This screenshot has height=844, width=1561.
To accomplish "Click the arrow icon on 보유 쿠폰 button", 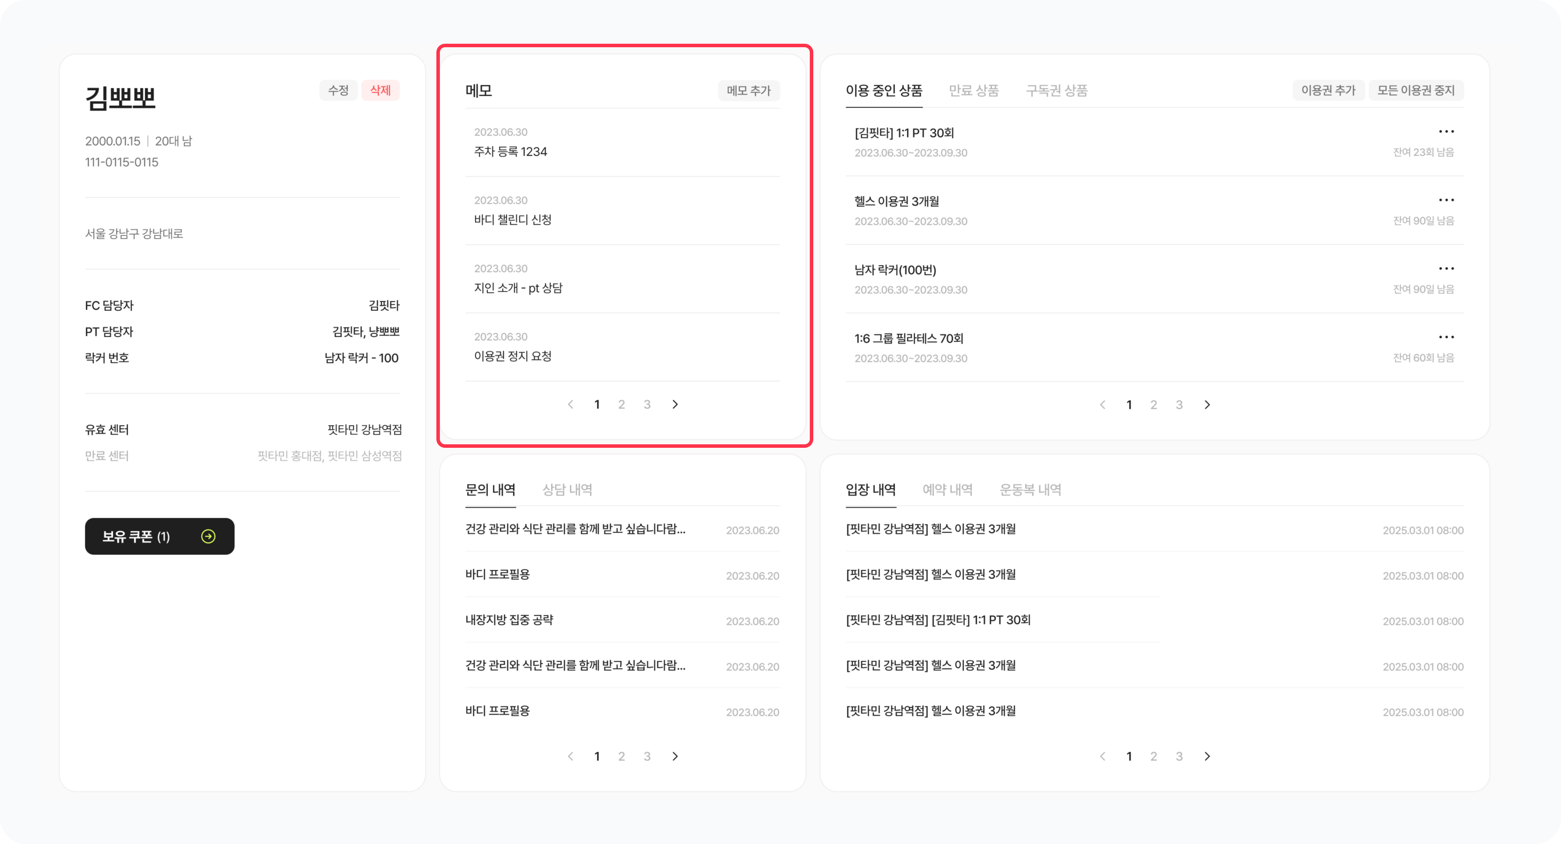I will tap(208, 536).
